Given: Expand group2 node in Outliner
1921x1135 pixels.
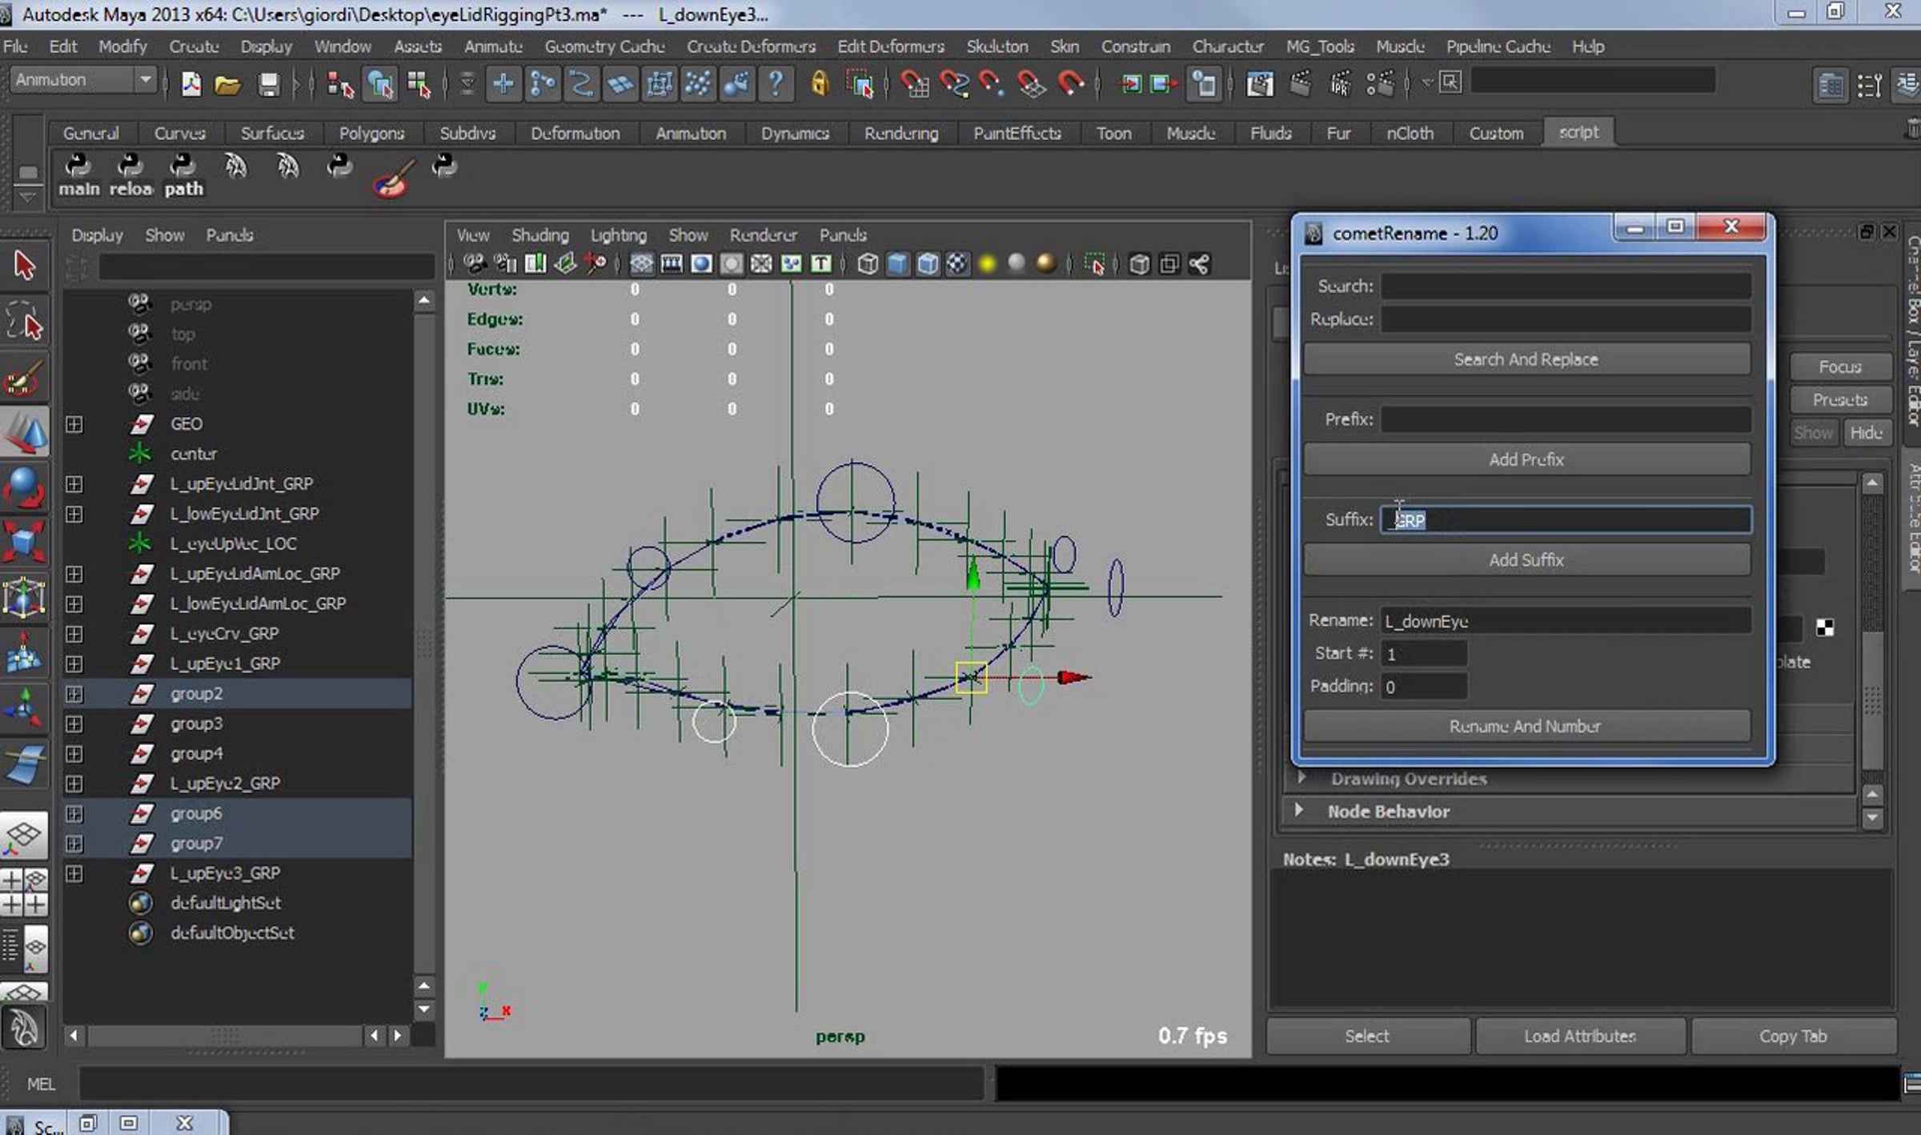Looking at the screenshot, I should pos(74,693).
